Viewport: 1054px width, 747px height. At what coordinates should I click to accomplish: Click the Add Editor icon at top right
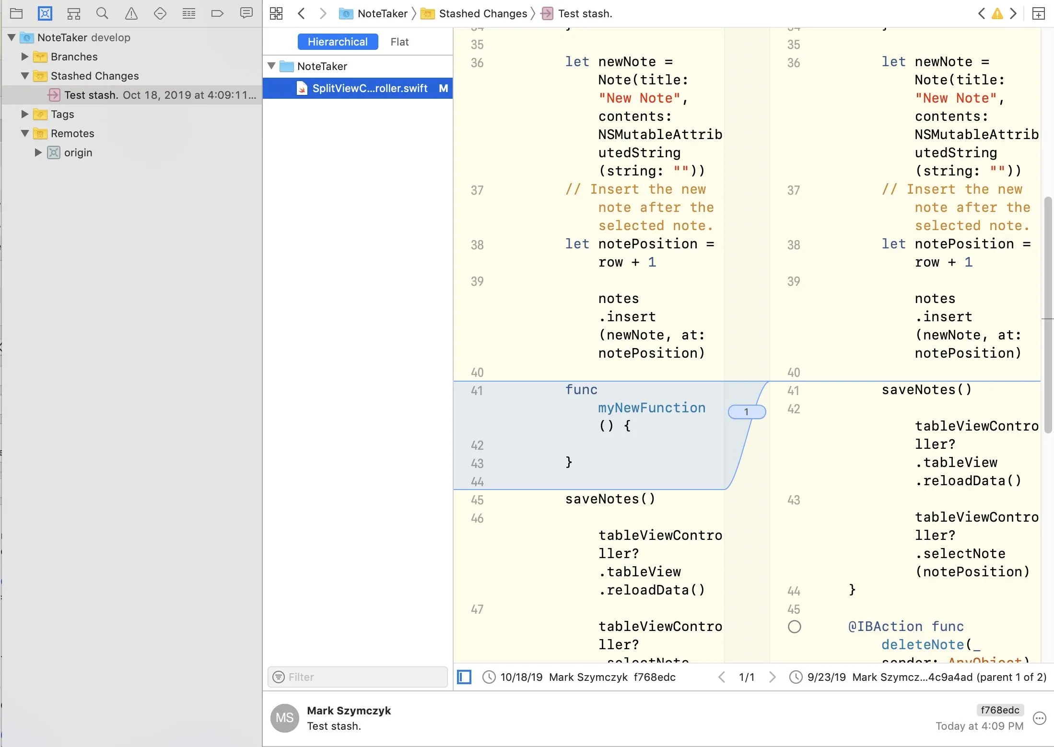pos(1038,13)
